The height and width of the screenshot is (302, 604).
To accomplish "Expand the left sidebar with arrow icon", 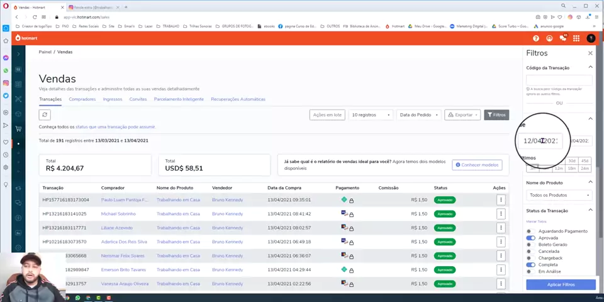I will (x=18, y=54).
